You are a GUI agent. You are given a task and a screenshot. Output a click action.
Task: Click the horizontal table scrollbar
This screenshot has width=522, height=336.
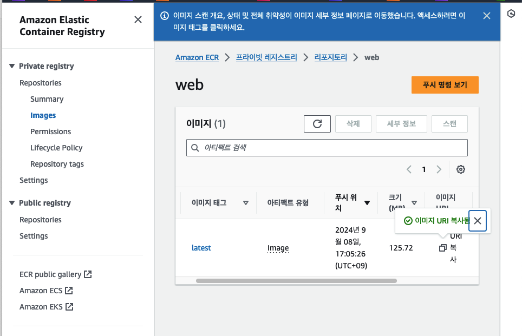296,281
